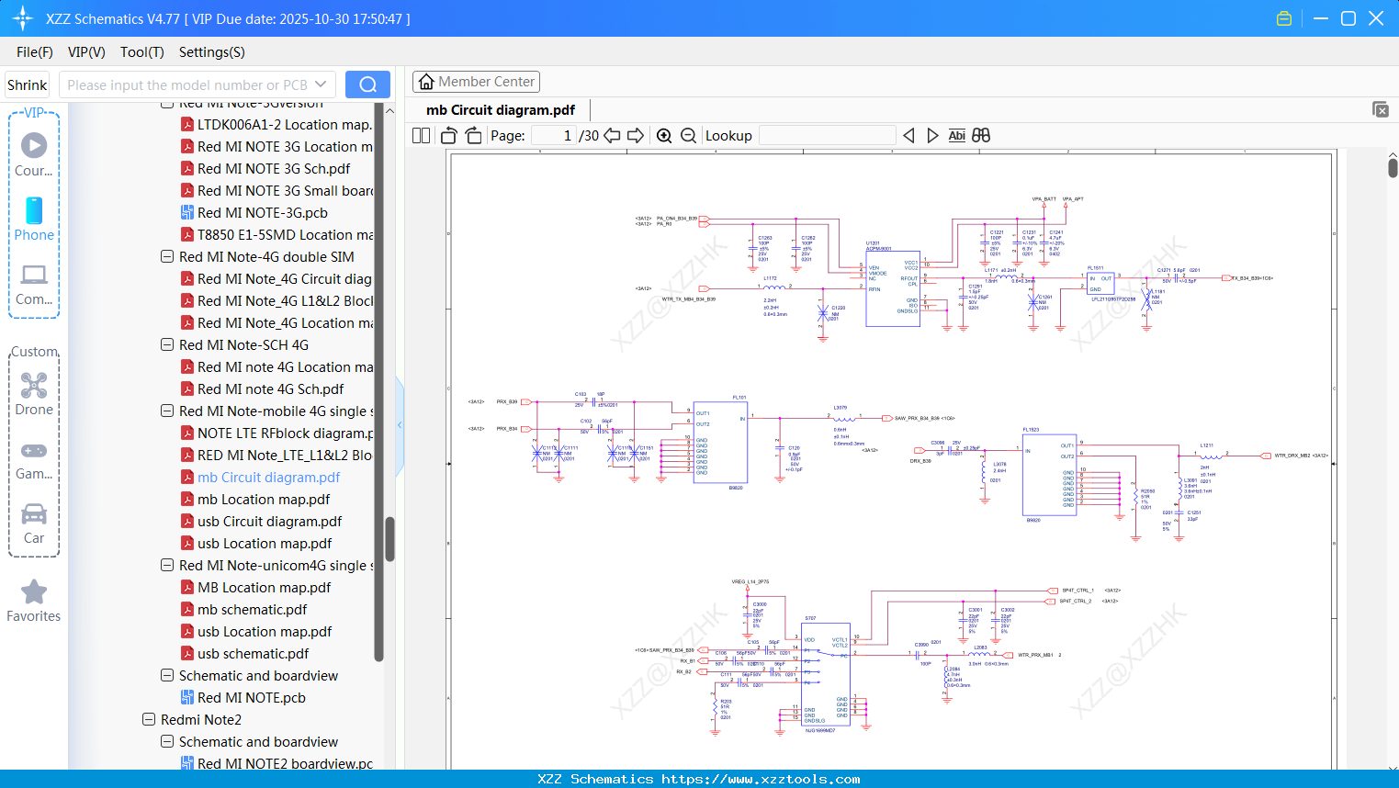
Task: Open the Favorites star panel
Action: [x=34, y=591]
